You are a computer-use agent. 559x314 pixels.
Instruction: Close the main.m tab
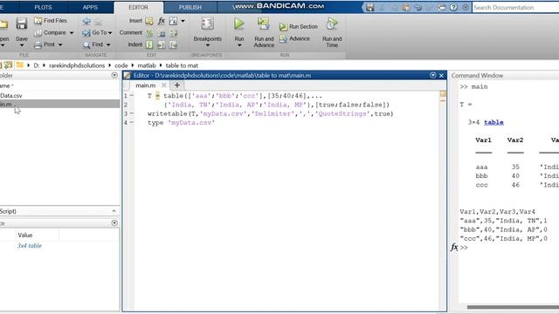pyautogui.click(x=164, y=85)
